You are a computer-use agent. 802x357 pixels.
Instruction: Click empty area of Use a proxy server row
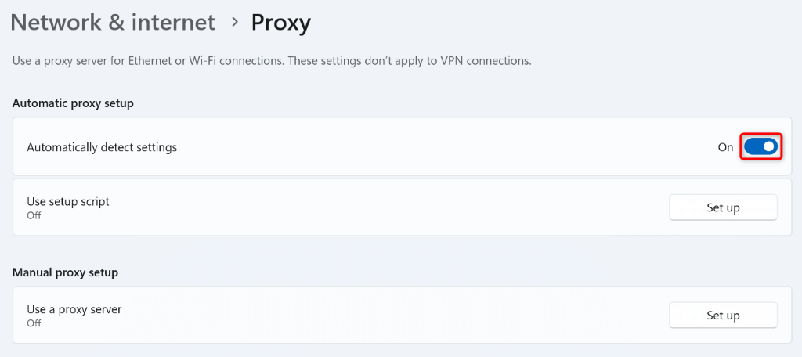392,316
